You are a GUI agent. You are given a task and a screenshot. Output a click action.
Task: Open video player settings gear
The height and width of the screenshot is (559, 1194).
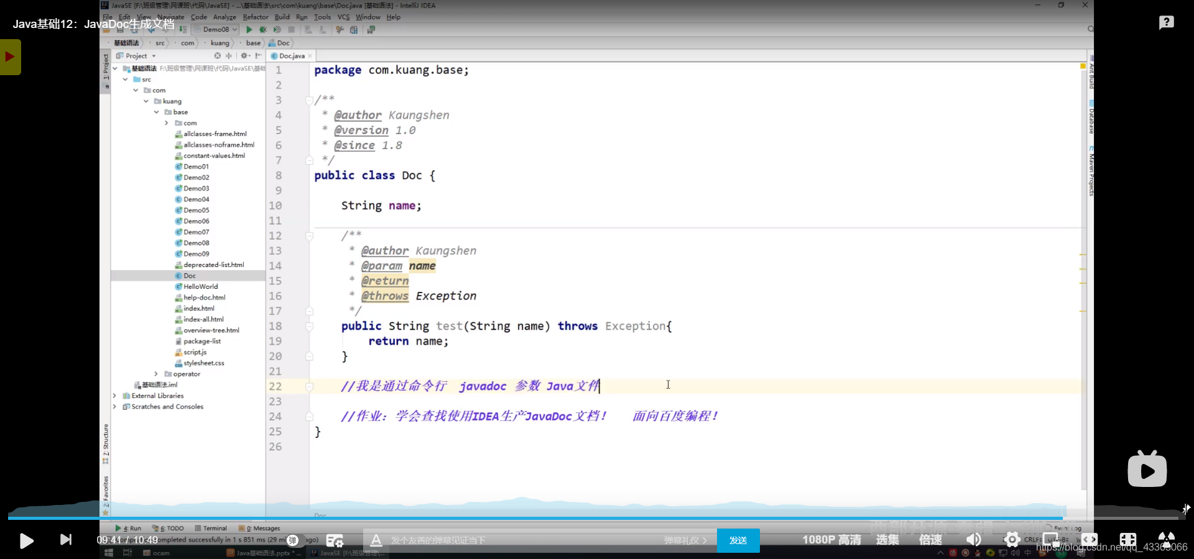coord(1012,540)
